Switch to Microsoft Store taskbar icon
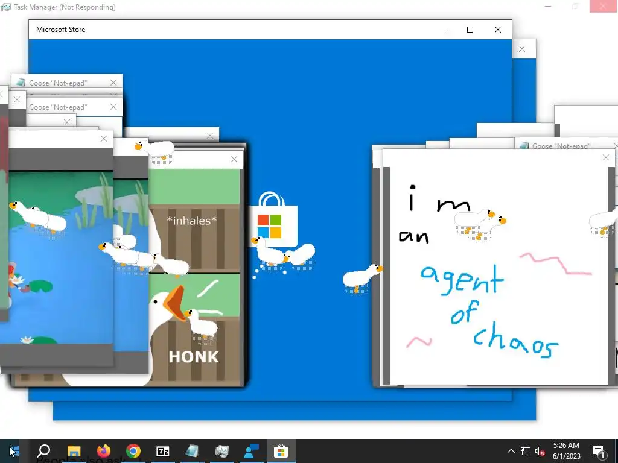The height and width of the screenshot is (463, 618). coord(281,451)
